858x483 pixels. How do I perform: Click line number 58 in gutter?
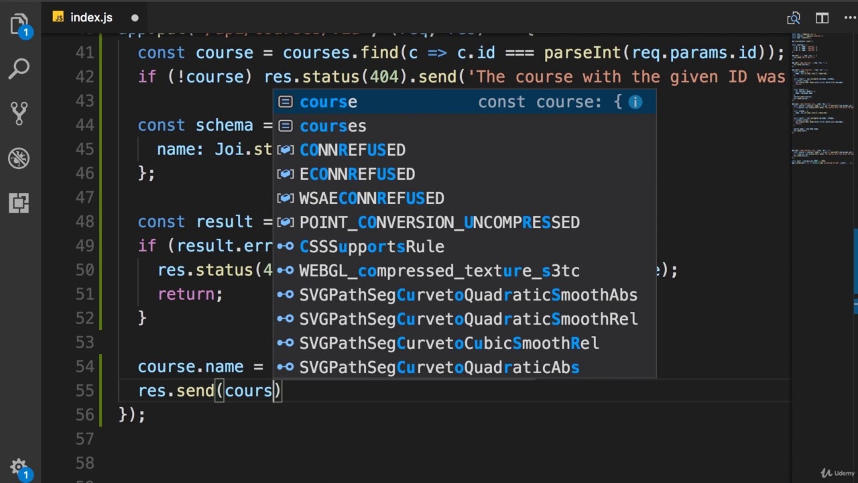85,464
